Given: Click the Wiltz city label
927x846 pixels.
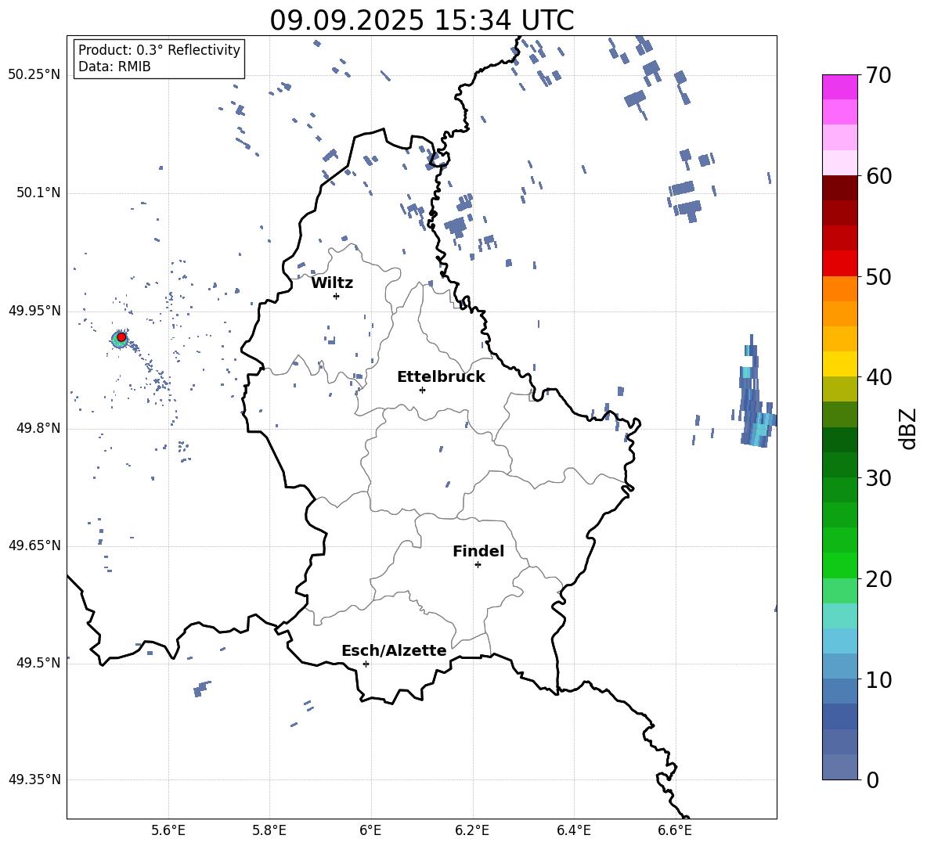Looking at the screenshot, I should point(332,283).
